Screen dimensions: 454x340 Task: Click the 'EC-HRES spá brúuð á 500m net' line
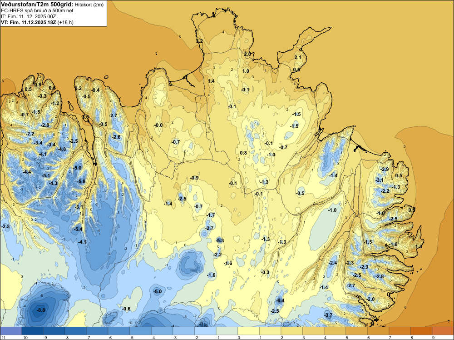pyautogui.click(x=37, y=10)
